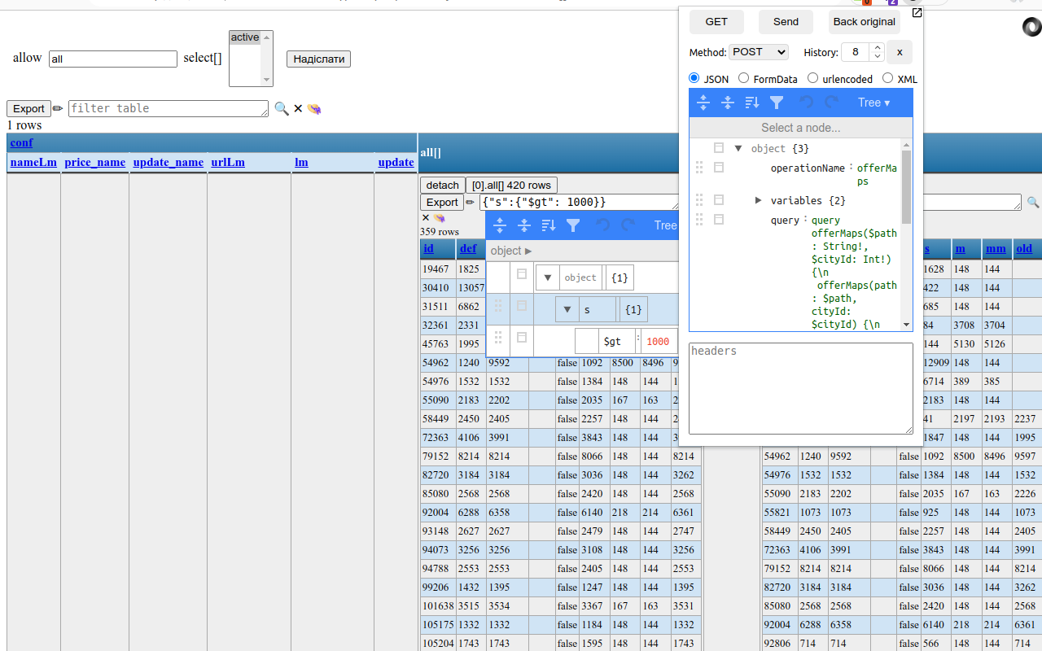The width and height of the screenshot is (1042, 651).
Task: Click conf column header link
Action: (x=22, y=142)
